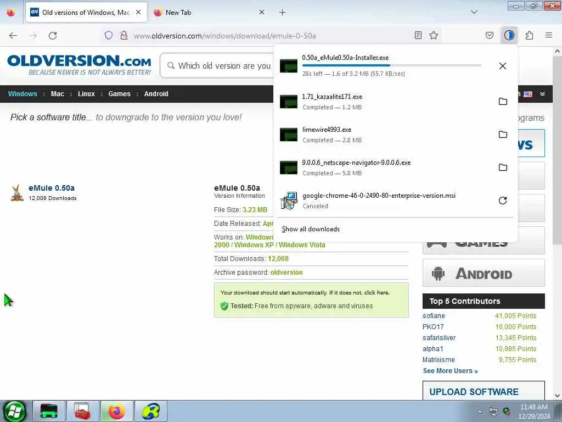Open the Linux nav menu item
This screenshot has width=562, height=422.
pyautogui.click(x=86, y=93)
